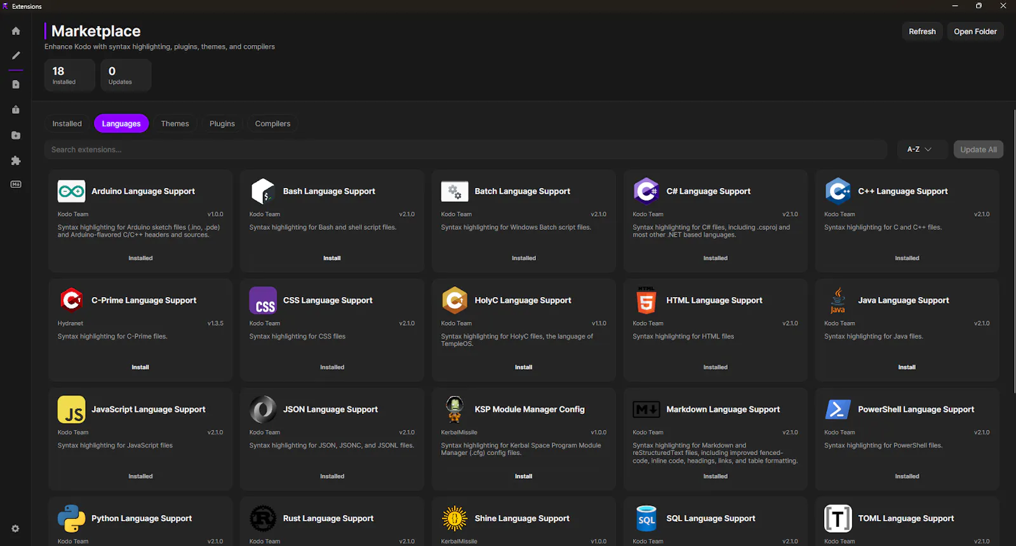Install Java Language Support

tap(907, 368)
